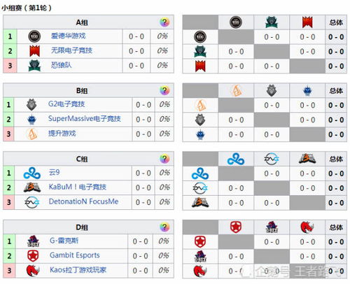Open the SuperMassive电子竞技 team link
The image size is (350, 284).
85,119
